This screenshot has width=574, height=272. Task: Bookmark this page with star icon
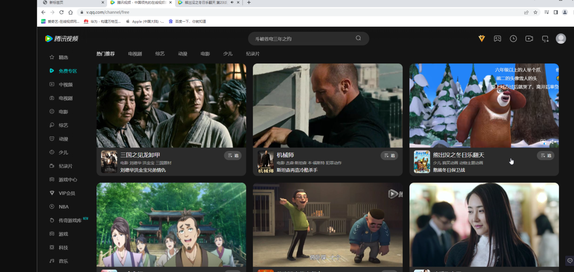tap(536, 12)
